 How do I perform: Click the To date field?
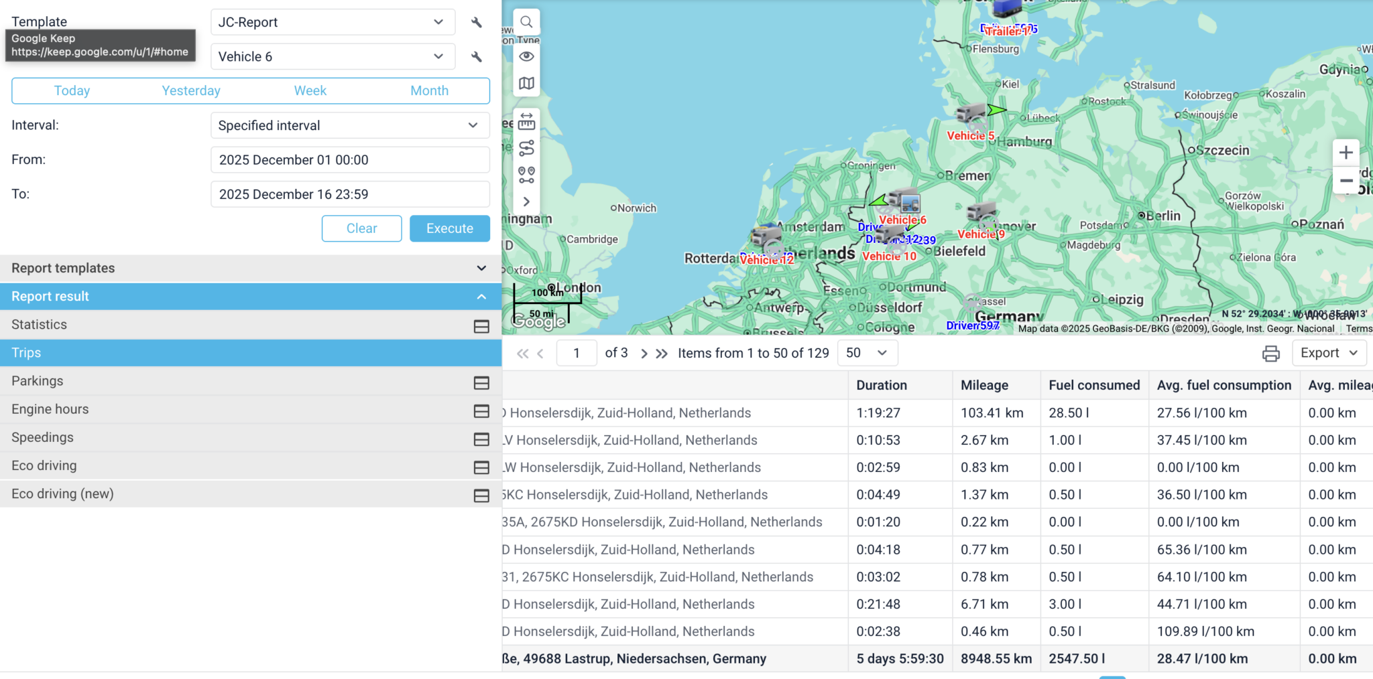click(x=350, y=194)
